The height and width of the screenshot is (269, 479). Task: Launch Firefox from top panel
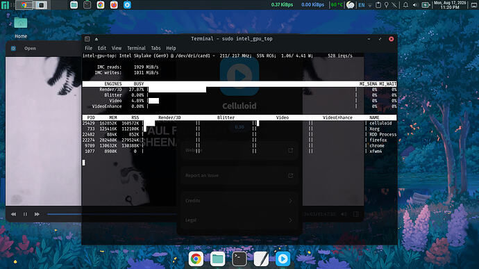pos(114,5)
